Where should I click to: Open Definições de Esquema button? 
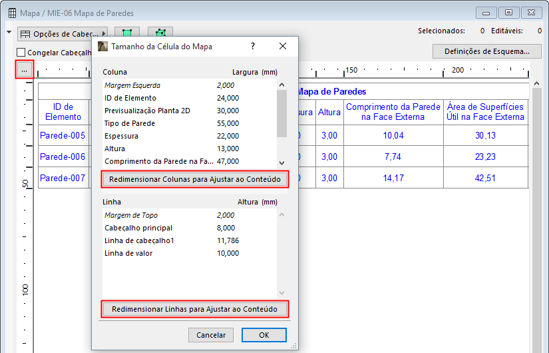coord(486,51)
